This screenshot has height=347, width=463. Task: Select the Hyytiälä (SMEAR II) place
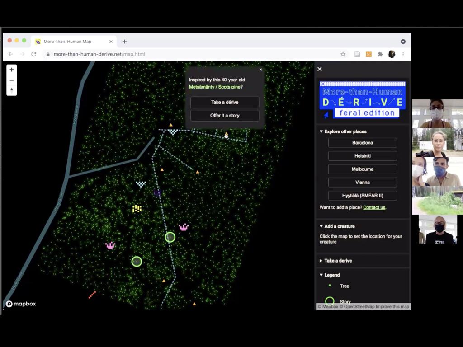point(362,195)
